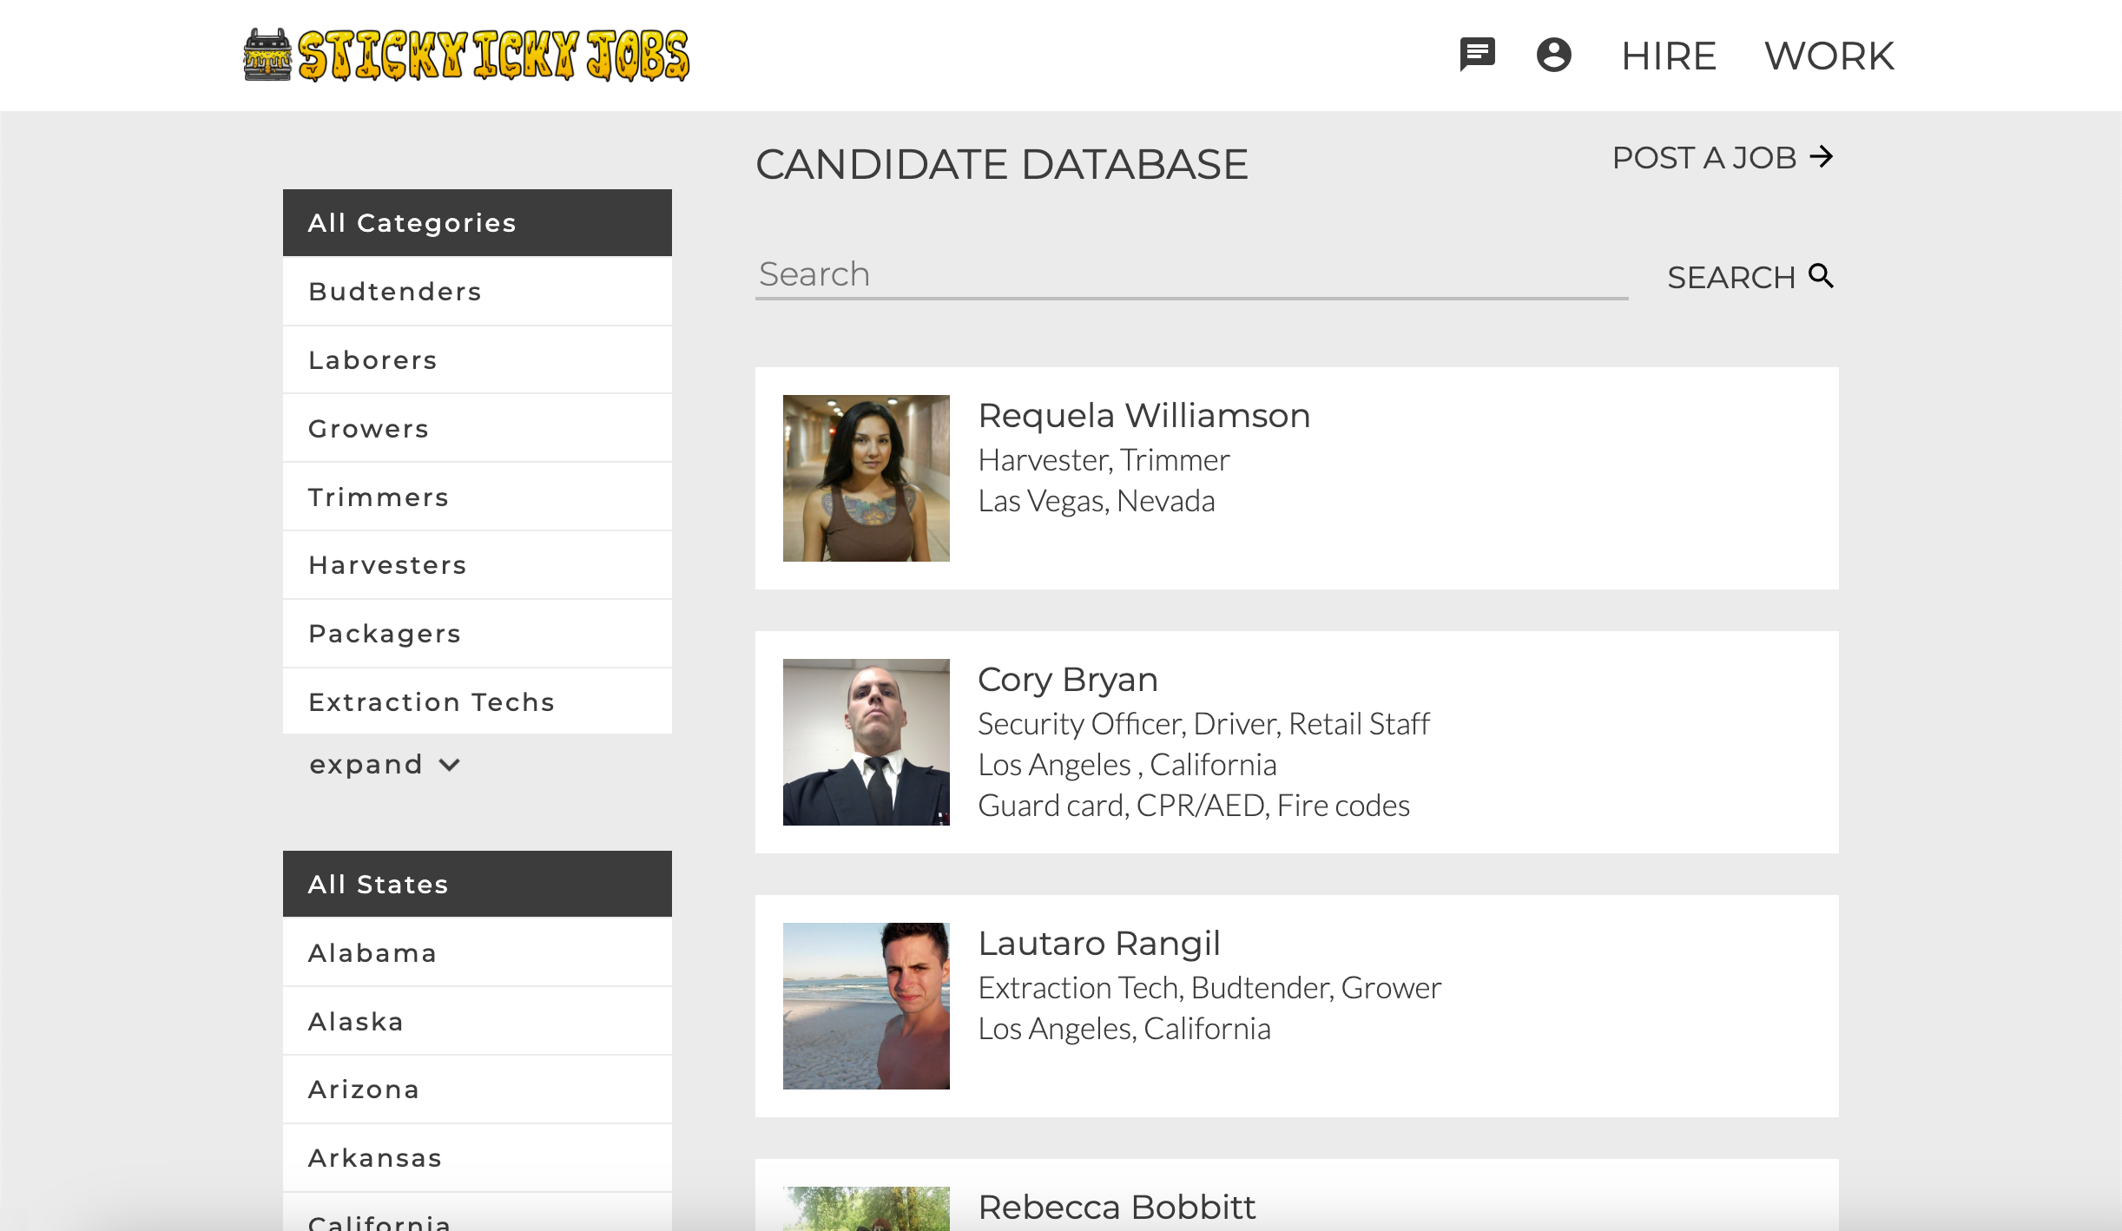The image size is (2122, 1231).
Task: Open the user account profile icon
Action: click(1553, 55)
